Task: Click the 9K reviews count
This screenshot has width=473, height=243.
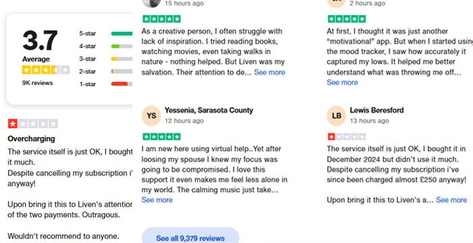Action: coord(37,83)
